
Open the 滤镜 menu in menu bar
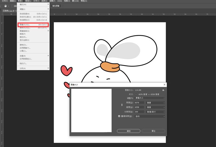point(52,1)
